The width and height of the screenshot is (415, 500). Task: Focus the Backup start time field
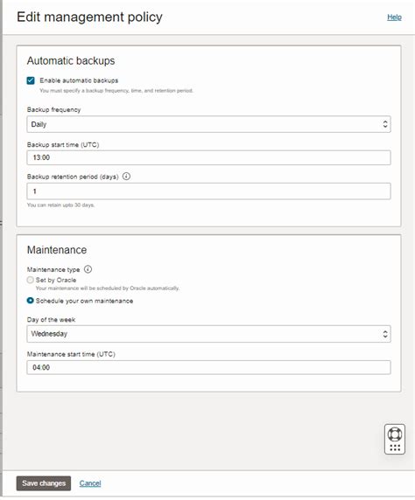pyautogui.click(x=208, y=157)
